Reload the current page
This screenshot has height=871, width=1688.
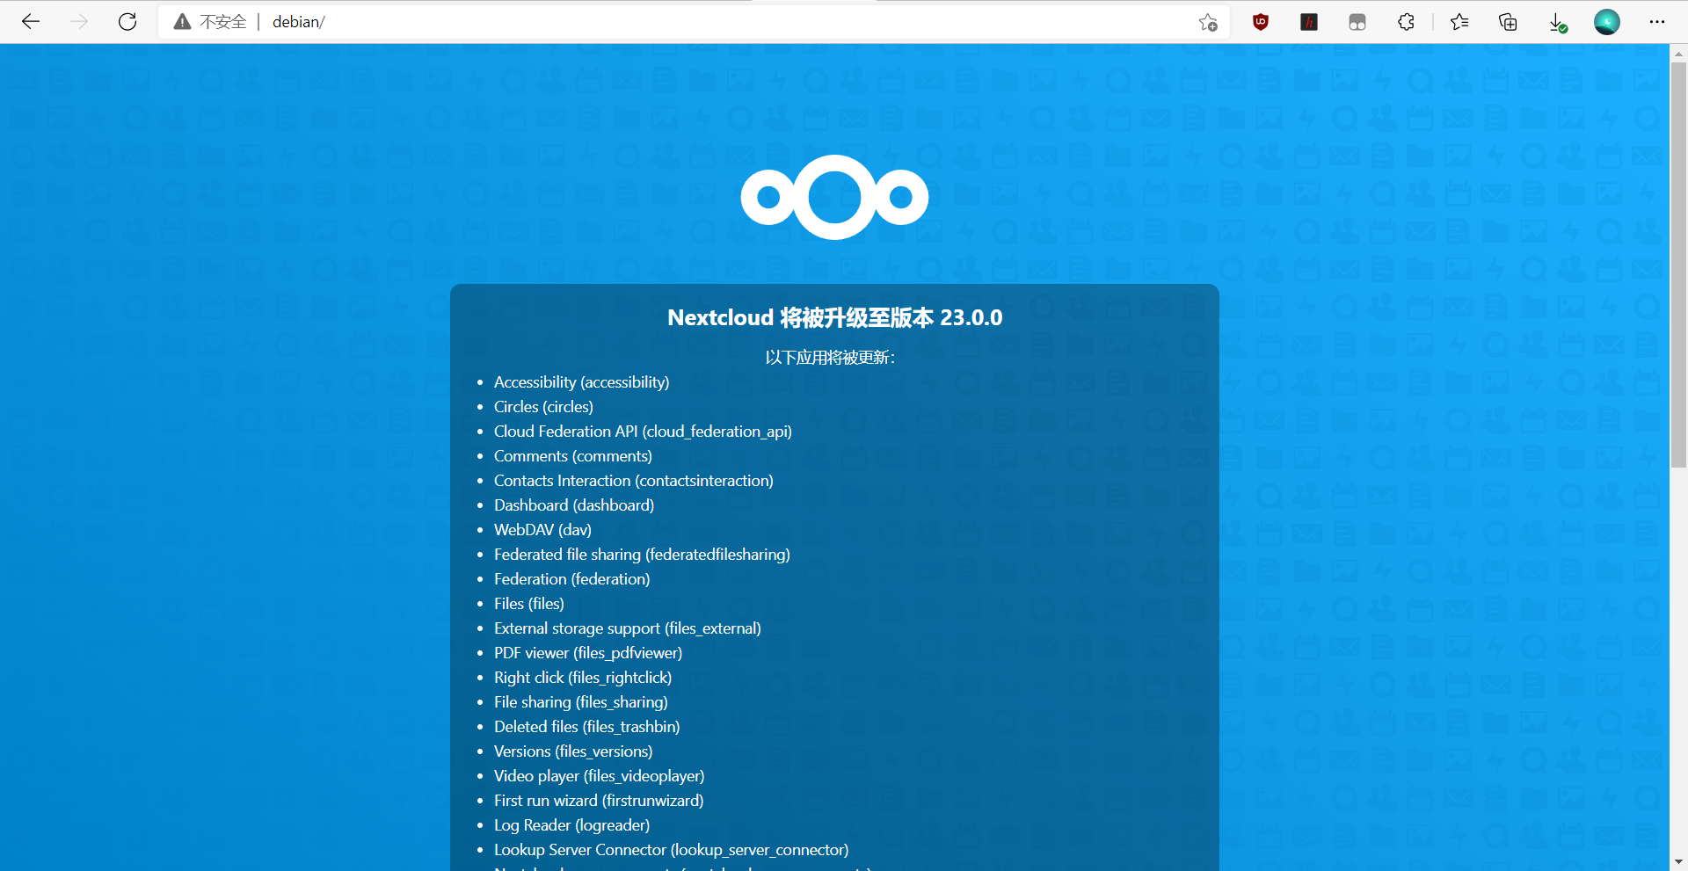[127, 22]
